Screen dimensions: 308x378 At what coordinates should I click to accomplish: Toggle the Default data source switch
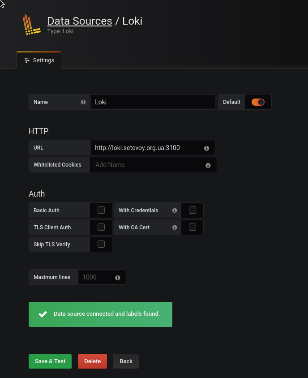tap(258, 102)
